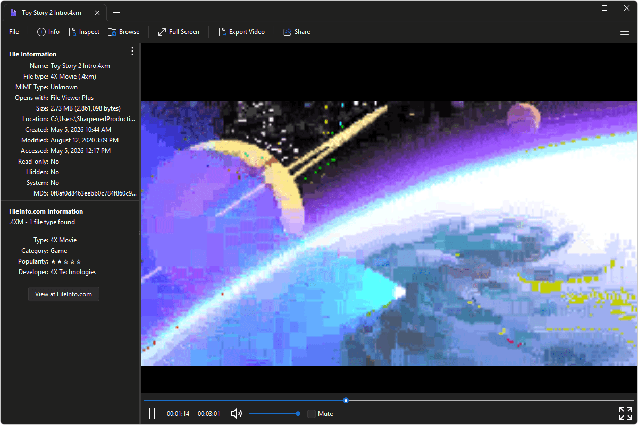Click the FileInfo.com Information heading
This screenshot has height=425, width=638.
coord(46,211)
